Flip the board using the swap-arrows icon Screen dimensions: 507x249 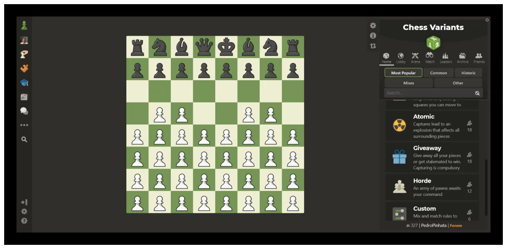(x=372, y=46)
